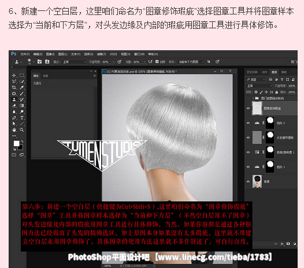Select the Zoom tool
Image resolution: width=304 pixels, height=268 pixels.
22,130
